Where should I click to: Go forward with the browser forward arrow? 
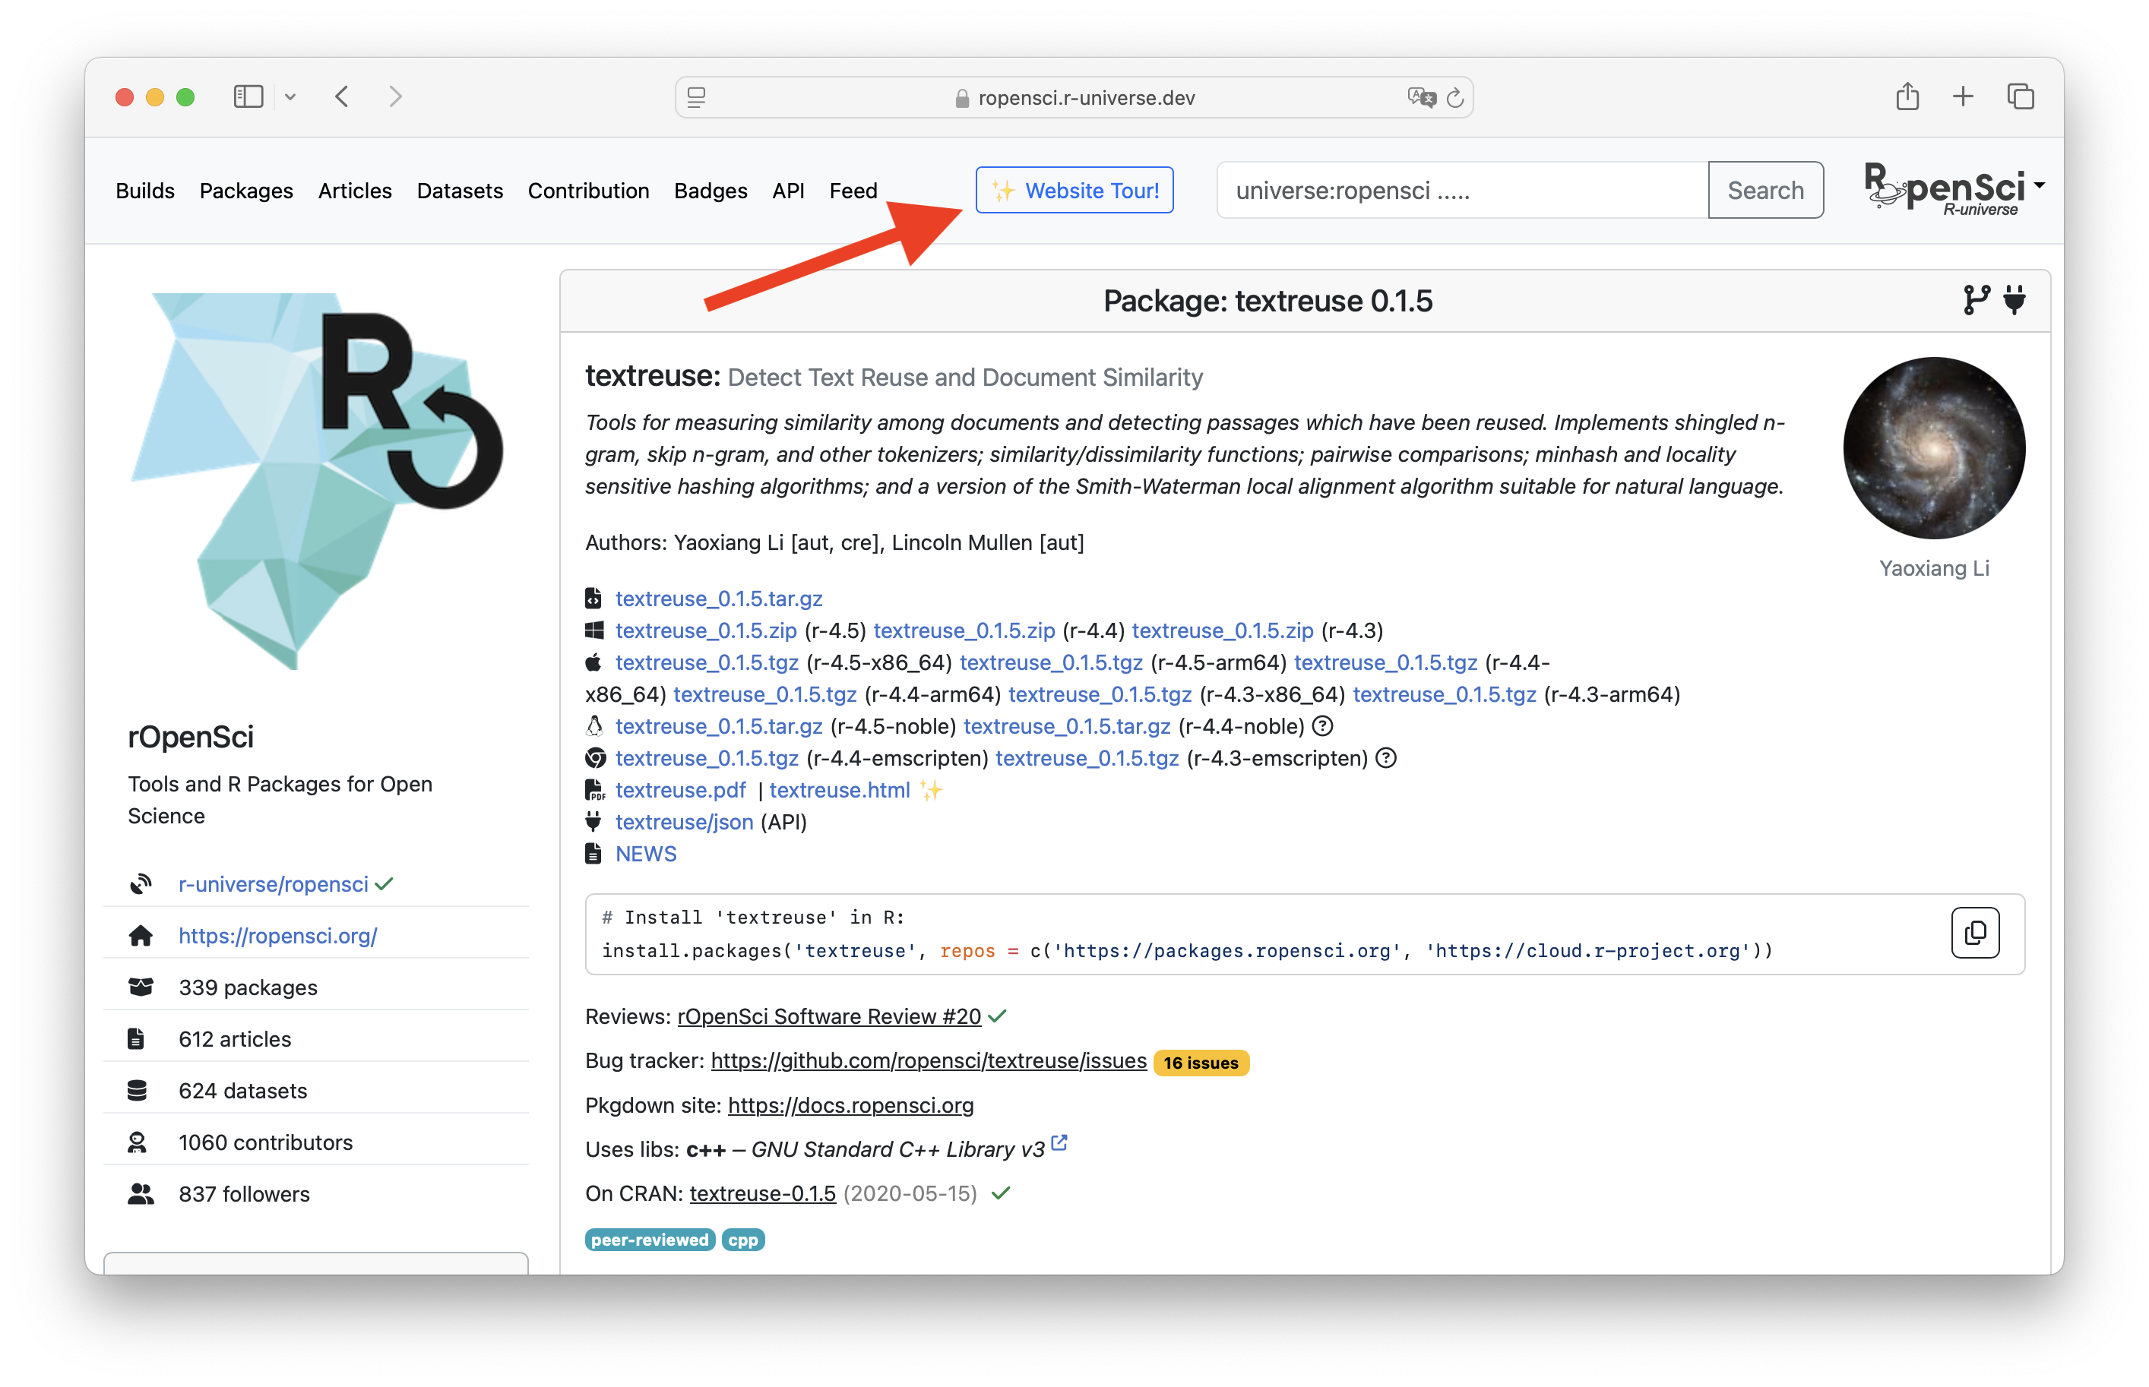(394, 96)
